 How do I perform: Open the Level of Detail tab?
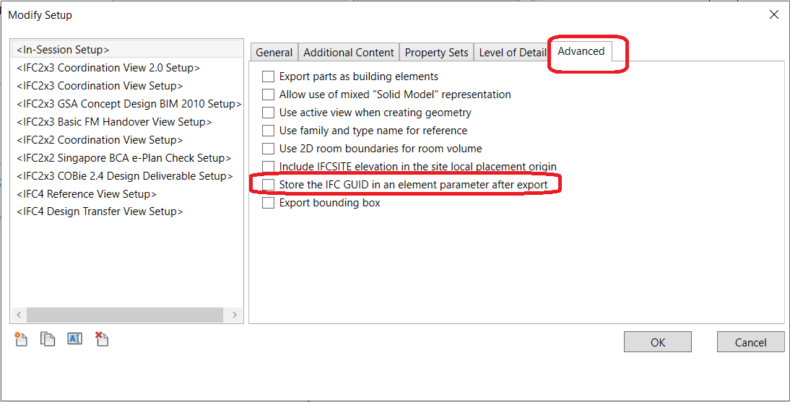[513, 53]
